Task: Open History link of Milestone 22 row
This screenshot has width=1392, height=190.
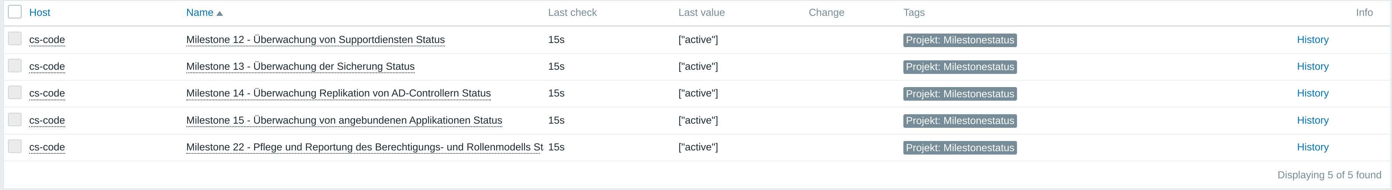Action: pyautogui.click(x=1312, y=147)
